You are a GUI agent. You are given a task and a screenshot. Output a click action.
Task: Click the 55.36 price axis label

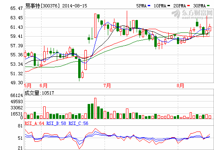click(x=16, y=55)
